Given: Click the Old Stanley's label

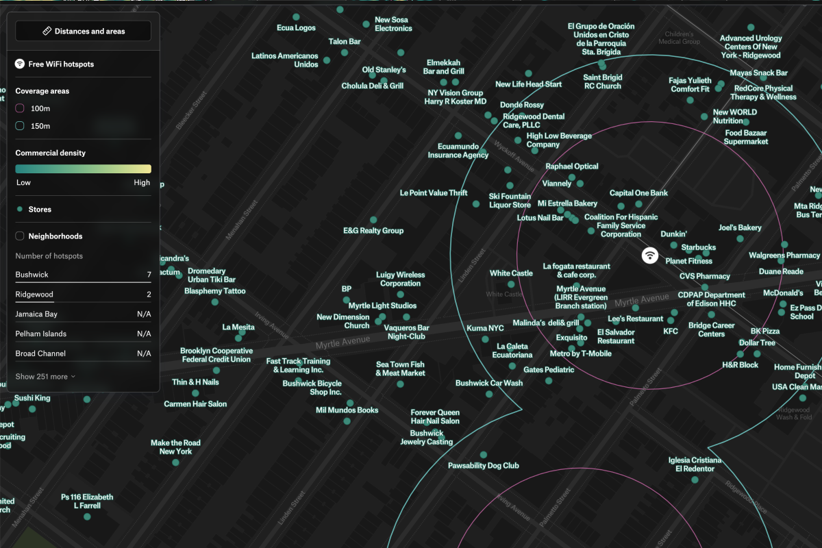Looking at the screenshot, I should (x=384, y=70).
